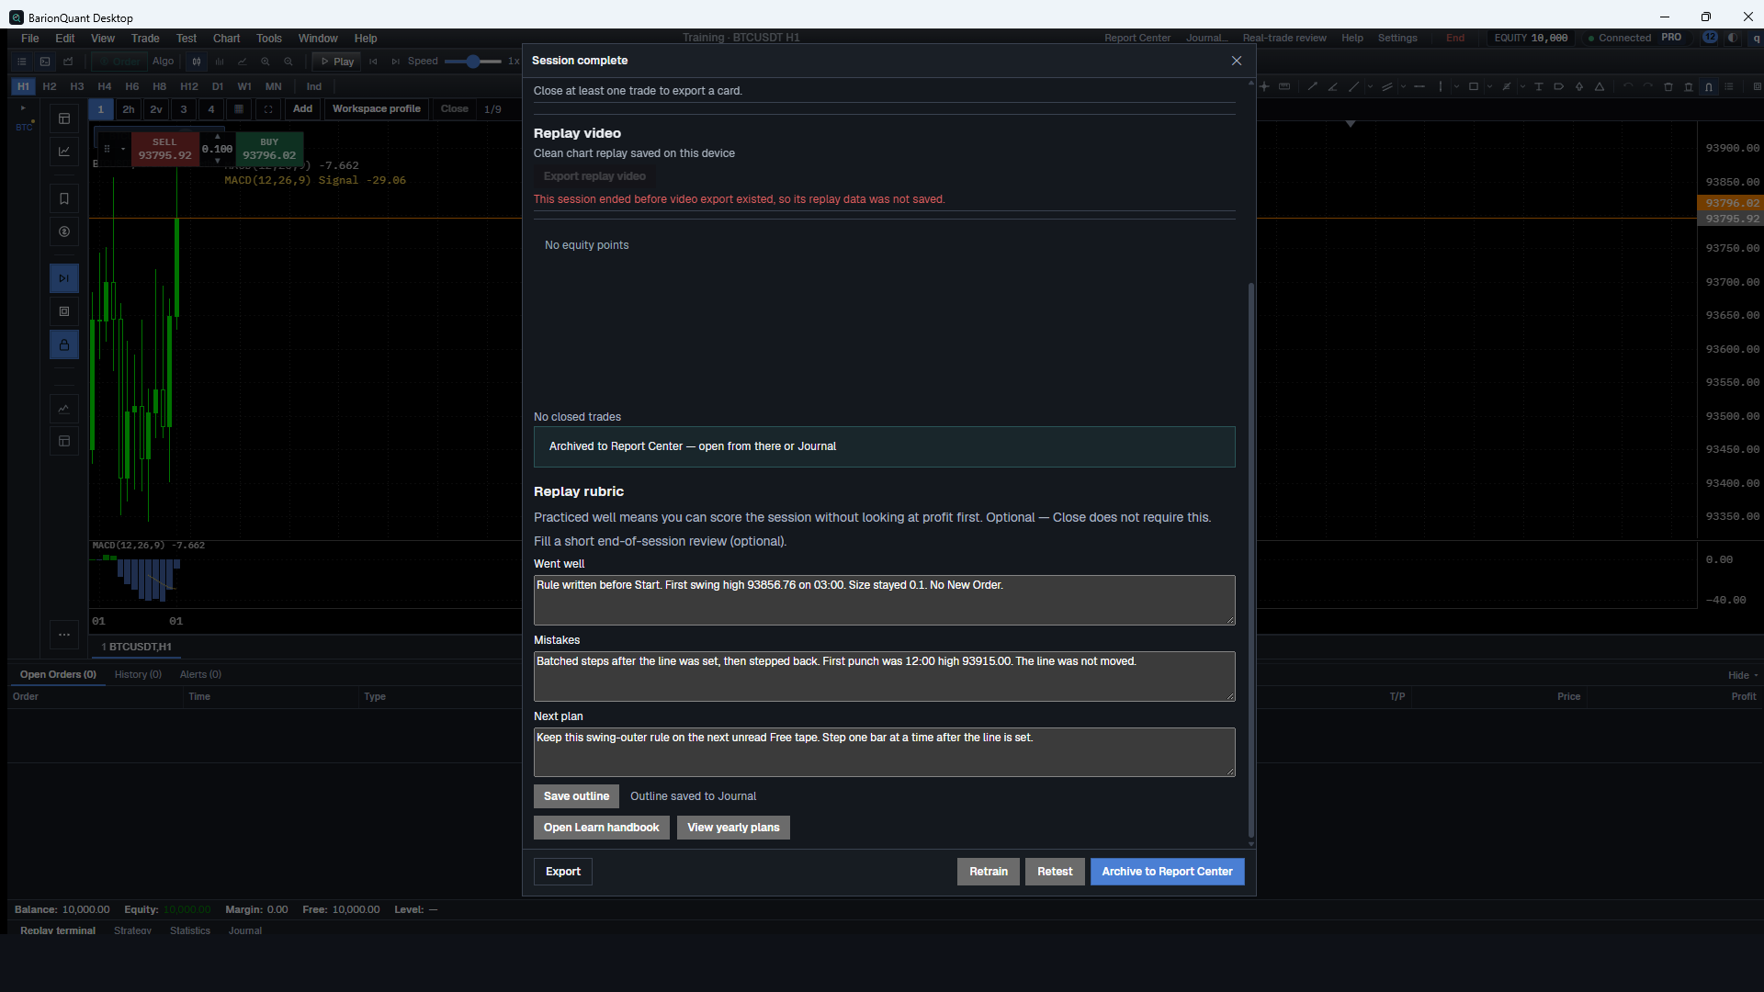Select the rectangle shape tool
Screen dimensions: 1764x992
pyautogui.click(x=1474, y=86)
